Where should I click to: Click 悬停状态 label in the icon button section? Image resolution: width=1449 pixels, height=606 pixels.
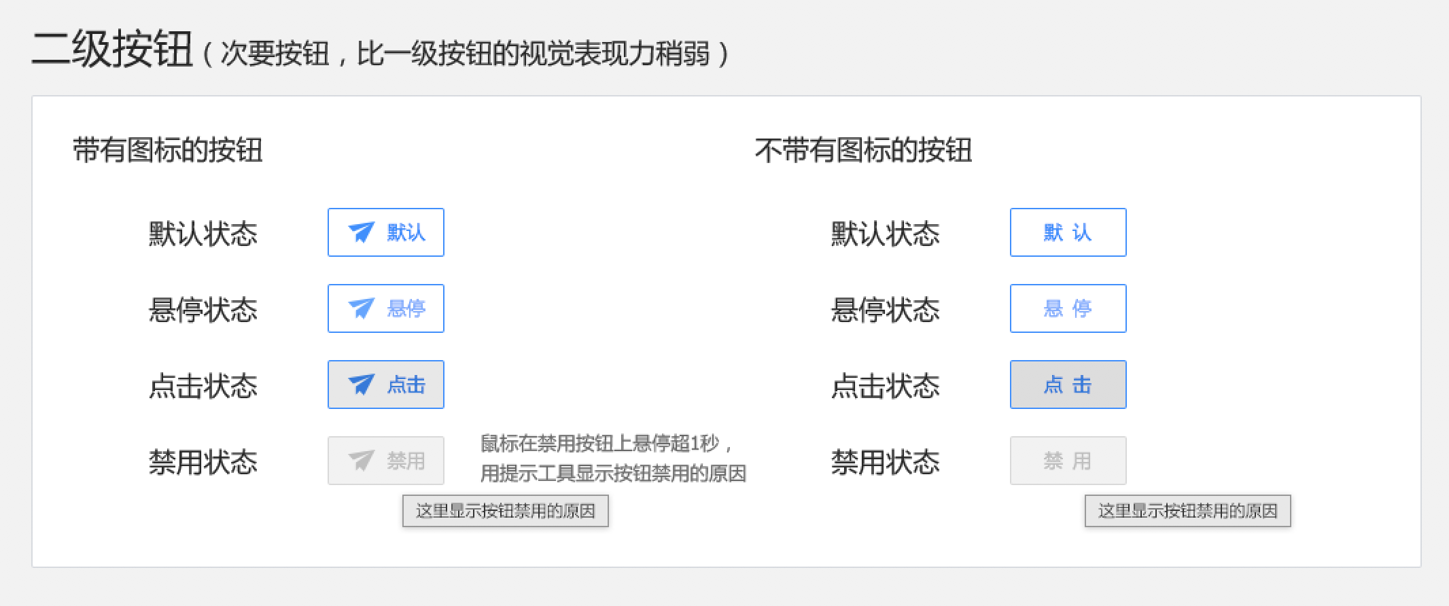pos(203,310)
